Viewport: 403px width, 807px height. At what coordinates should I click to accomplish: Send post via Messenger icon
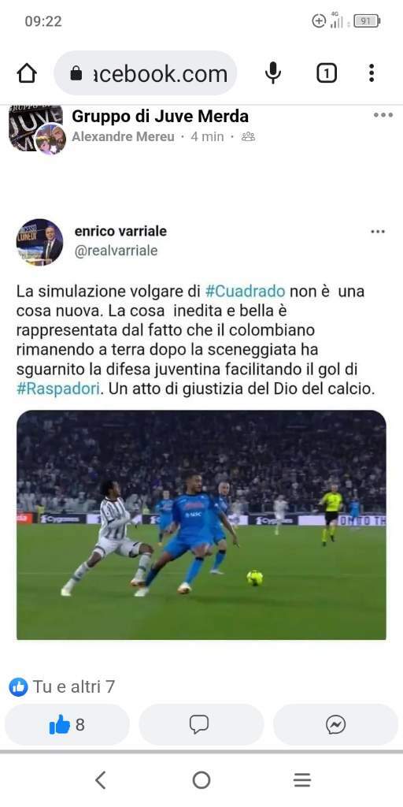point(335,725)
